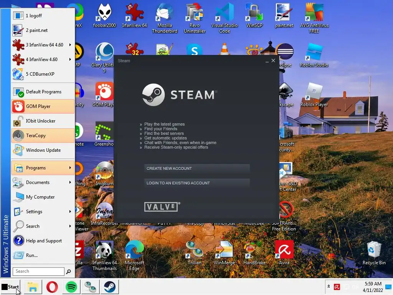This screenshot has height=295, width=393.
Task: Expand Search submenu arrow
Action: click(x=70, y=226)
